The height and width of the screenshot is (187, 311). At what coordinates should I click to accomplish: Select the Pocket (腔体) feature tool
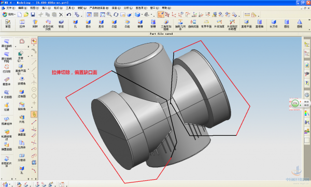(101, 24)
